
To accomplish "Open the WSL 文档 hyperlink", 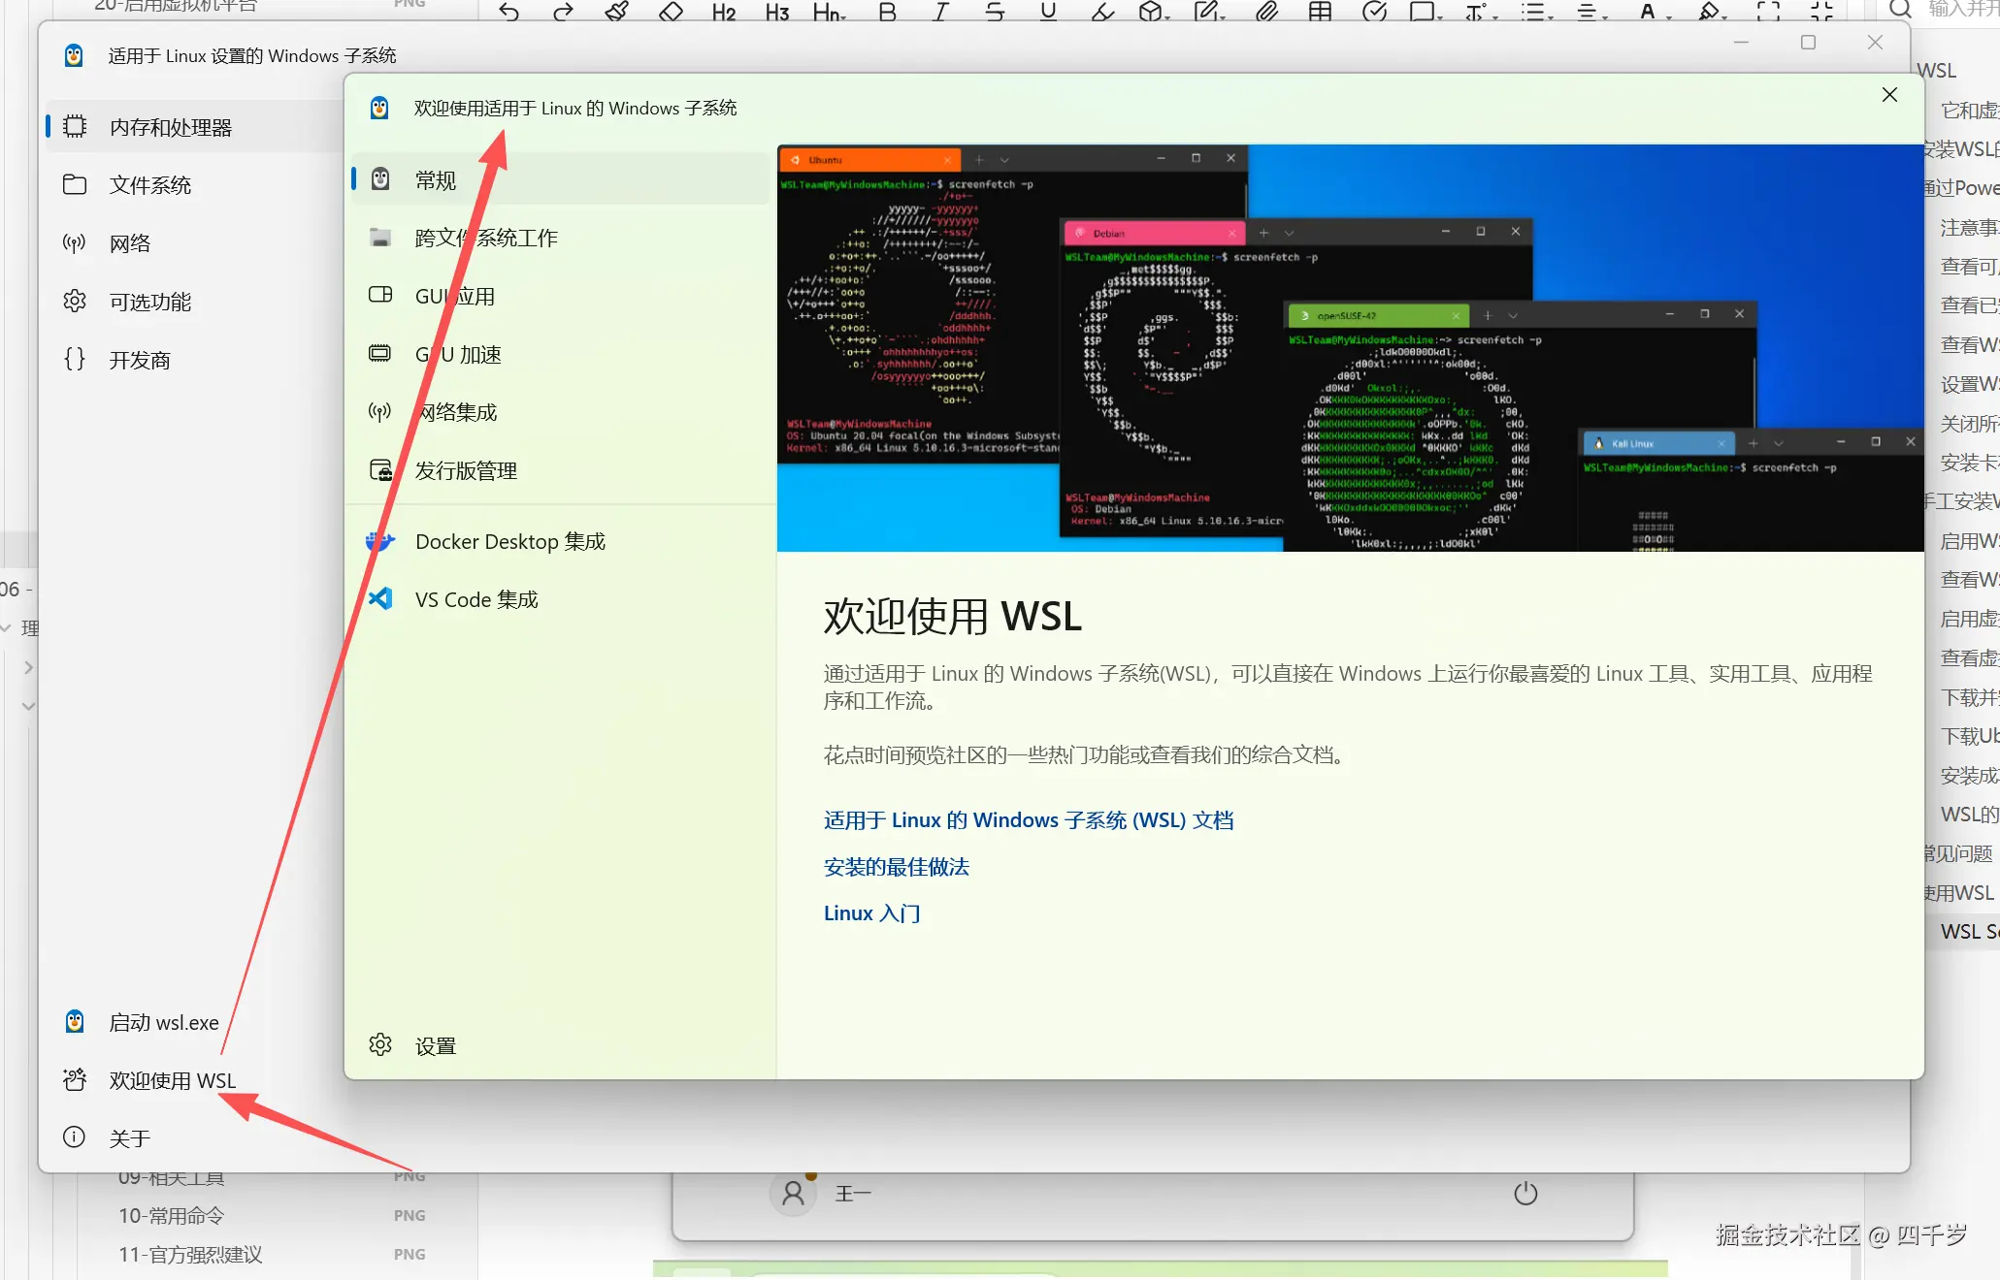I will [1028, 820].
